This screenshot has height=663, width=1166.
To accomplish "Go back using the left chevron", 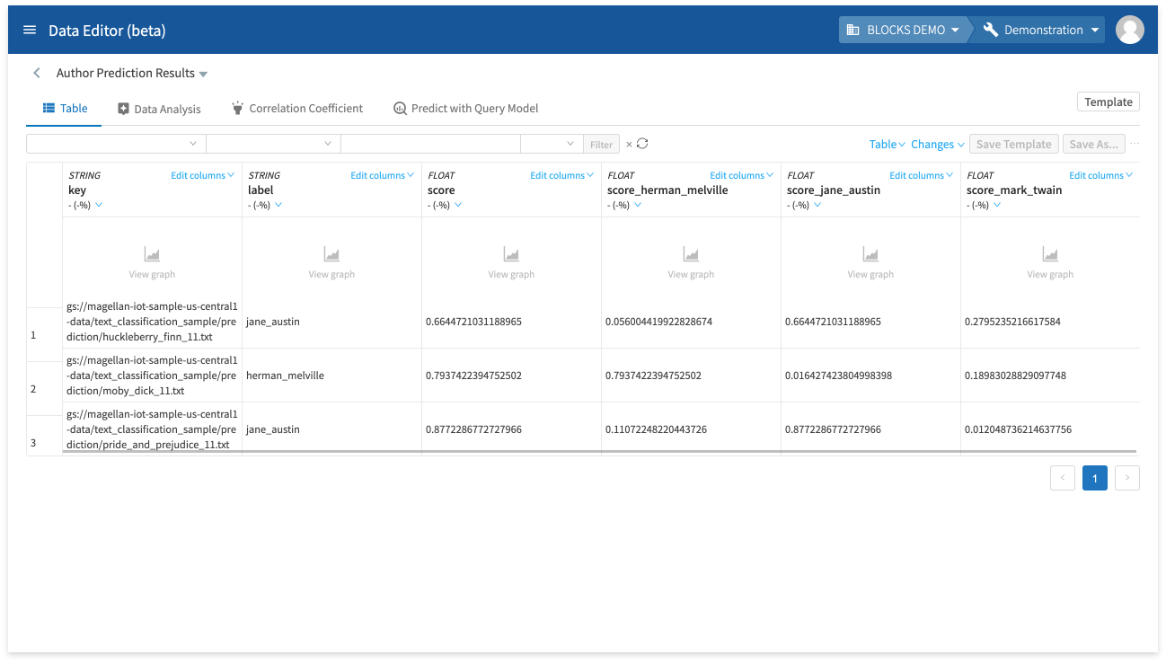I will (37, 73).
